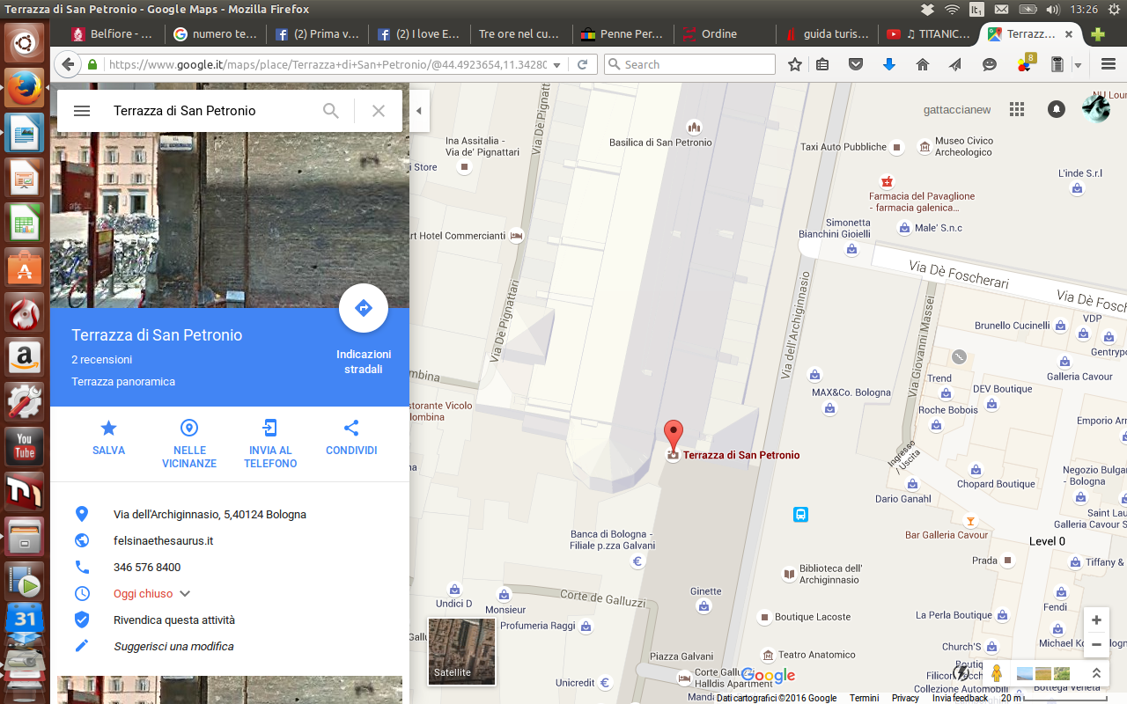Zoom in the map with plus button
Image resolution: width=1127 pixels, height=704 pixels.
coord(1096,620)
